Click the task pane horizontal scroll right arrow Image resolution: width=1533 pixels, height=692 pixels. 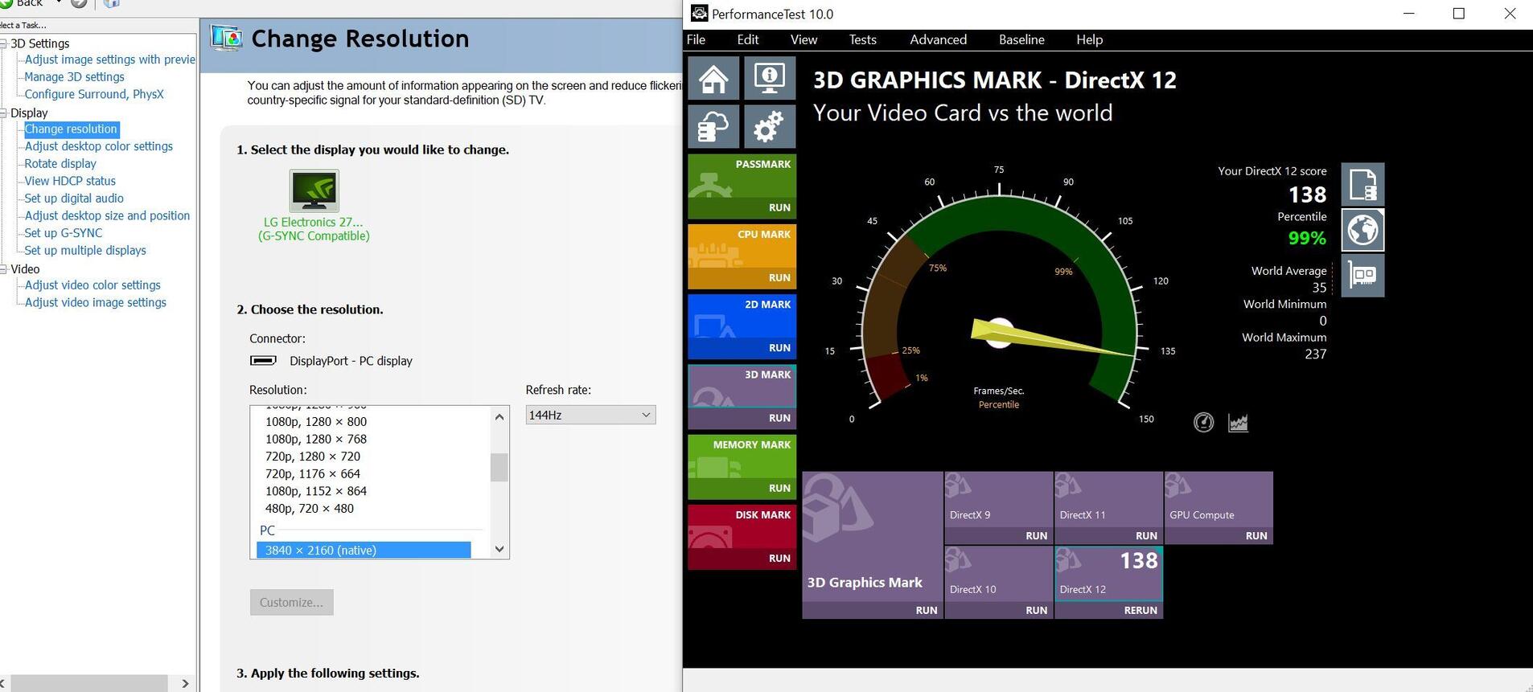tap(185, 683)
